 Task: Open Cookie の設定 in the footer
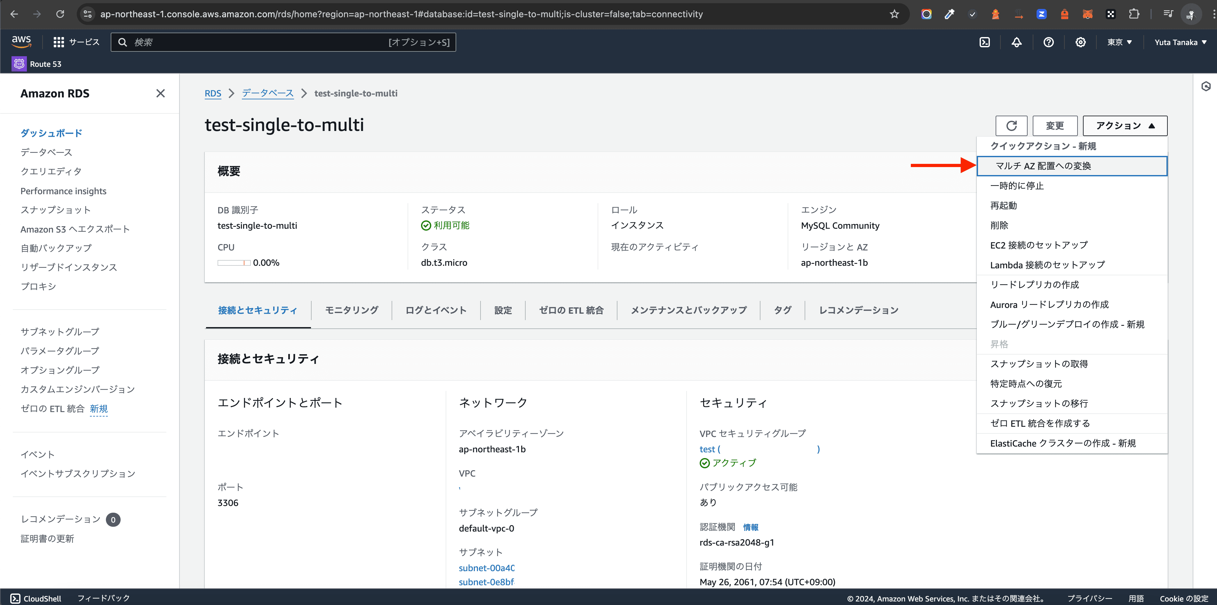tap(1184, 598)
